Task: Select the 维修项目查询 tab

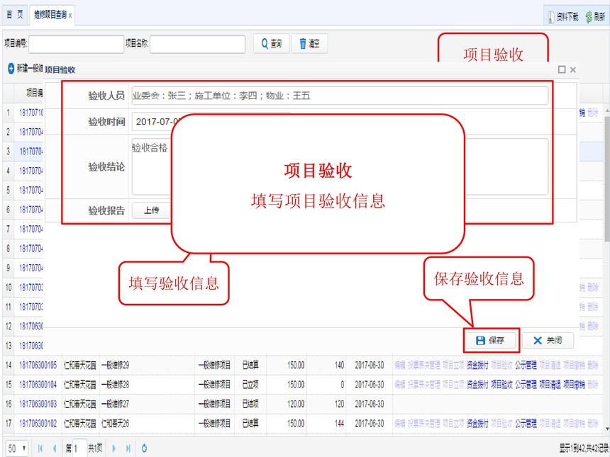Action: coord(50,15)
